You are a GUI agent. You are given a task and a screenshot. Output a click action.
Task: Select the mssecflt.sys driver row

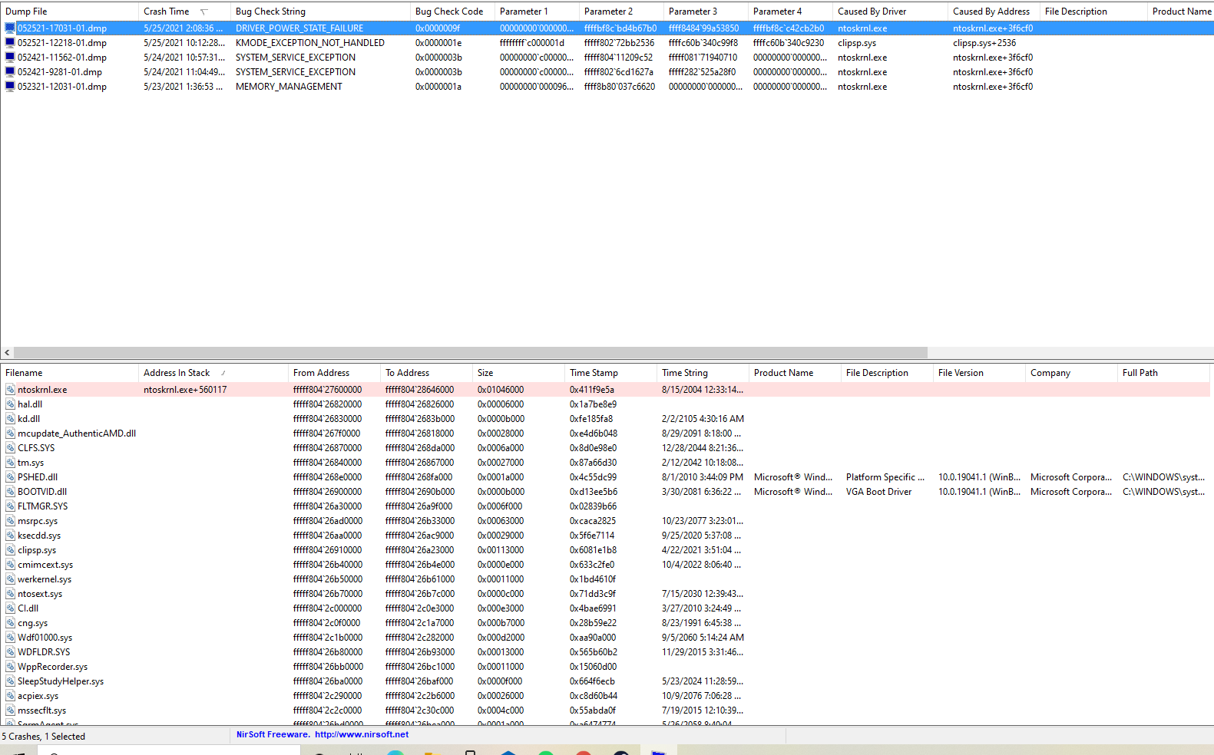pyautogui.click(x=607, y=710)
